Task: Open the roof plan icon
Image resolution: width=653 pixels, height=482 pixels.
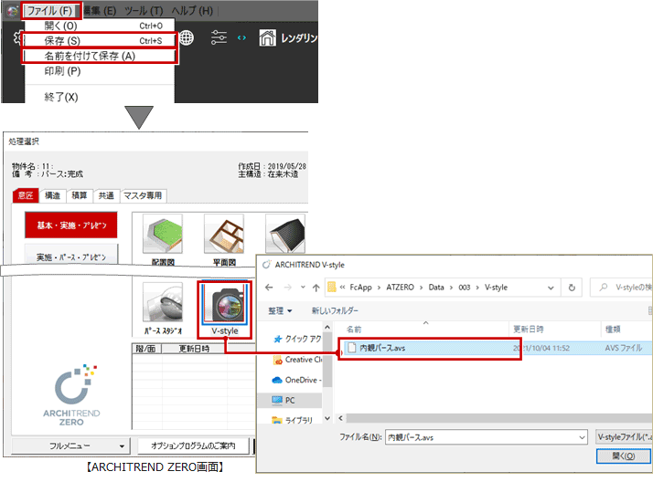Action: point(285,234)
